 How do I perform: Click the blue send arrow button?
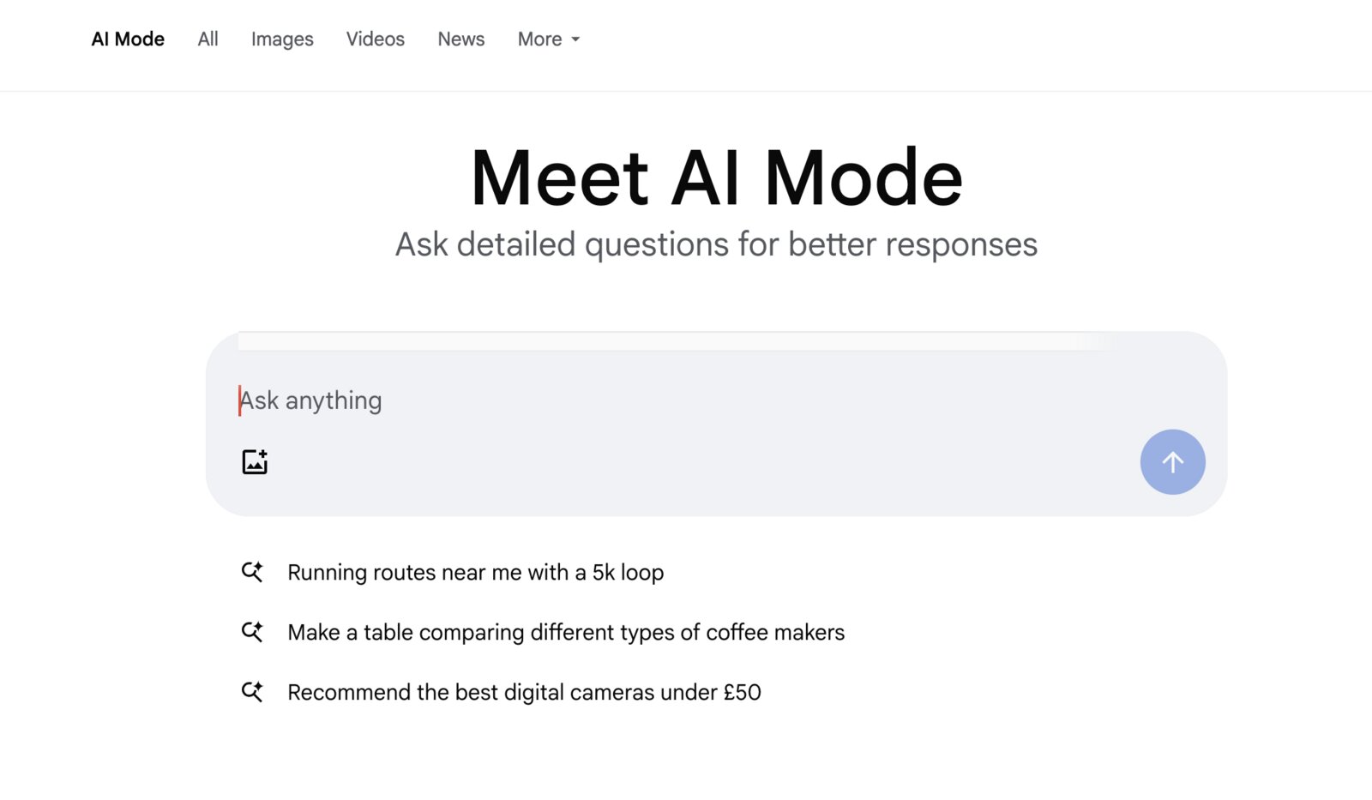coord(1172,462)
